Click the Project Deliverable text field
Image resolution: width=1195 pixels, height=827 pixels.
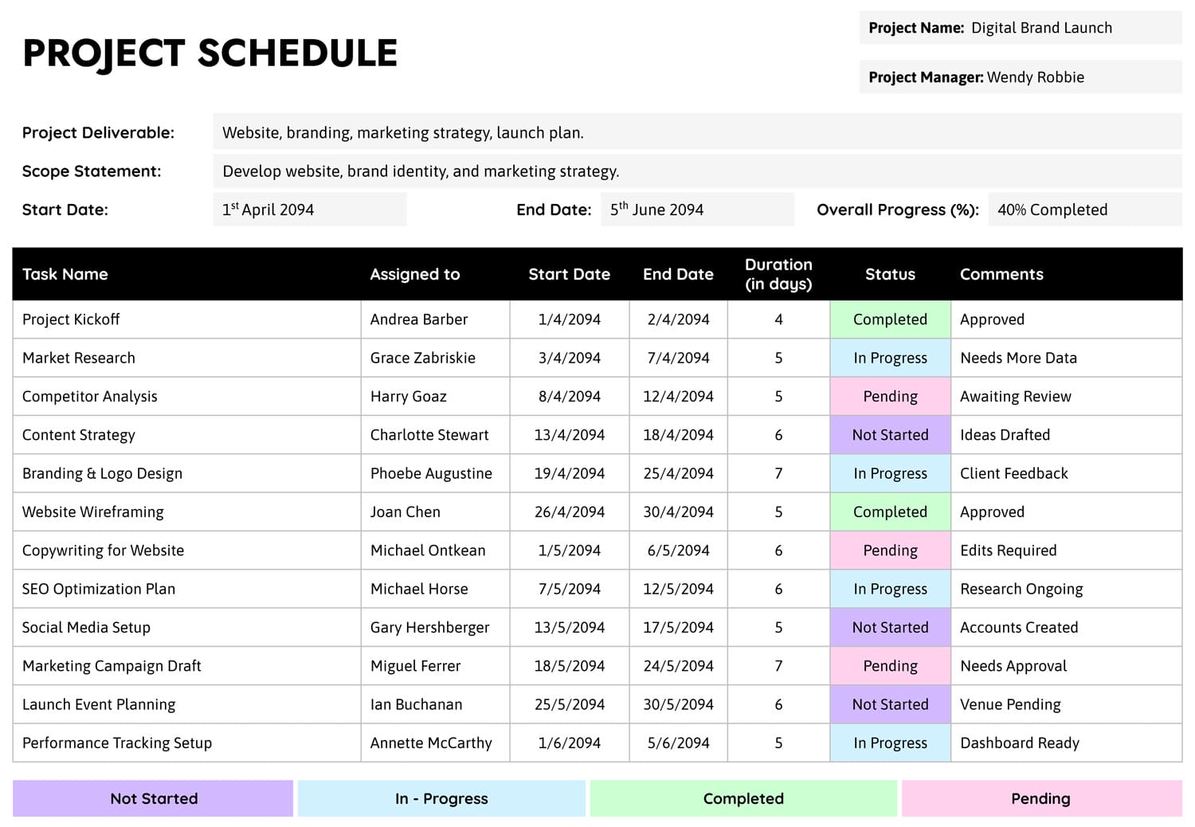pyautogui.click(x=696, y=133)
